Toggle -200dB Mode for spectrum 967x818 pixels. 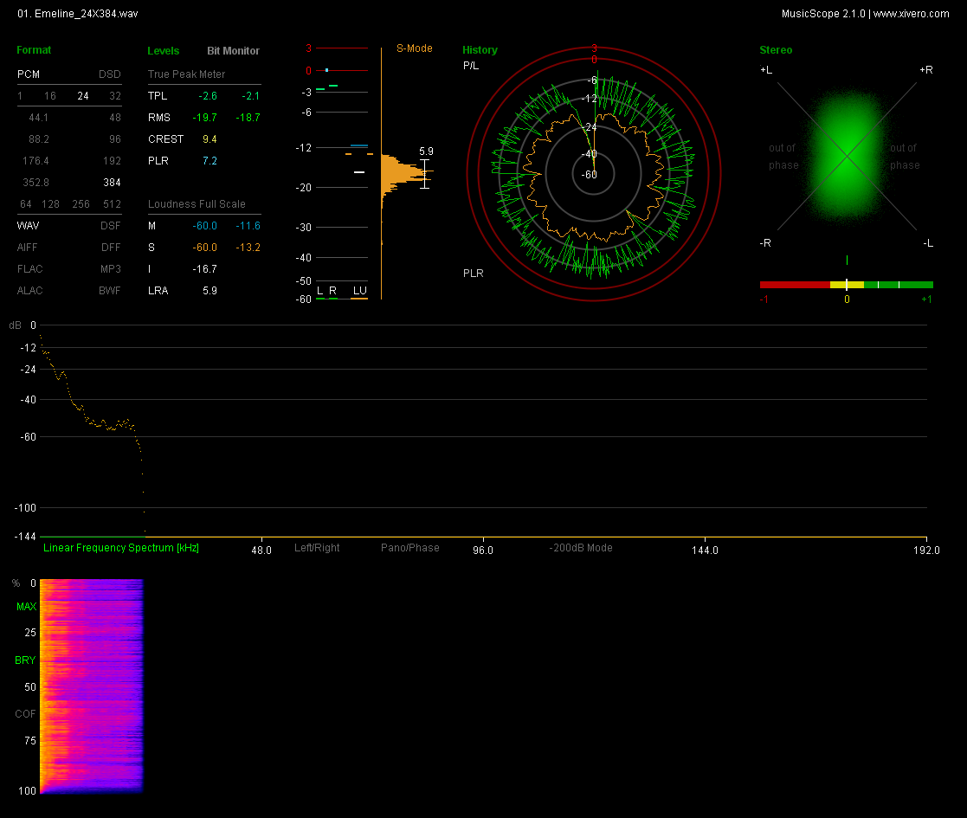[x=581, y=548]
